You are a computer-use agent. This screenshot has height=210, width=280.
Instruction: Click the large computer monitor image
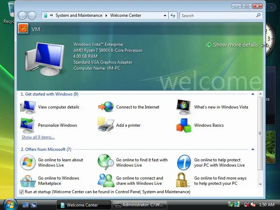44,59
